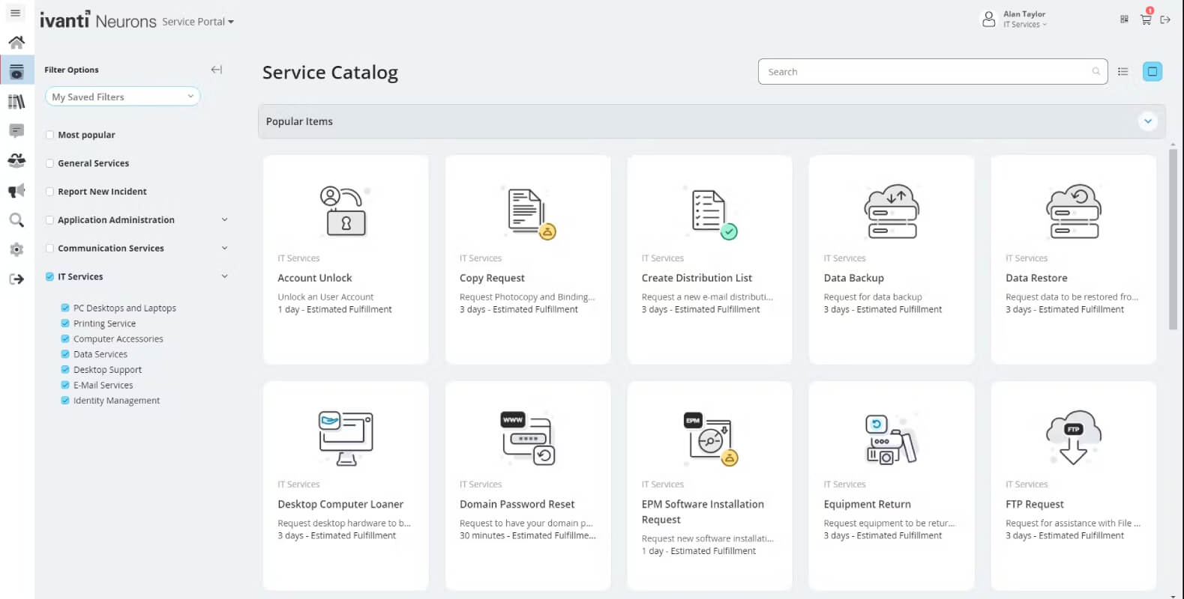1184x599 pixels.
Task: Collapse the Filter Options panel arrow
Action: coord(217,70)
